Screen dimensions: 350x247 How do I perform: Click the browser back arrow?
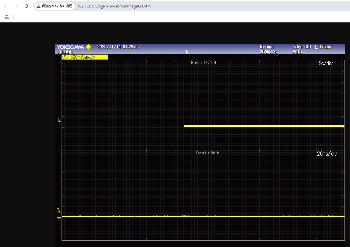click(6, 6)
